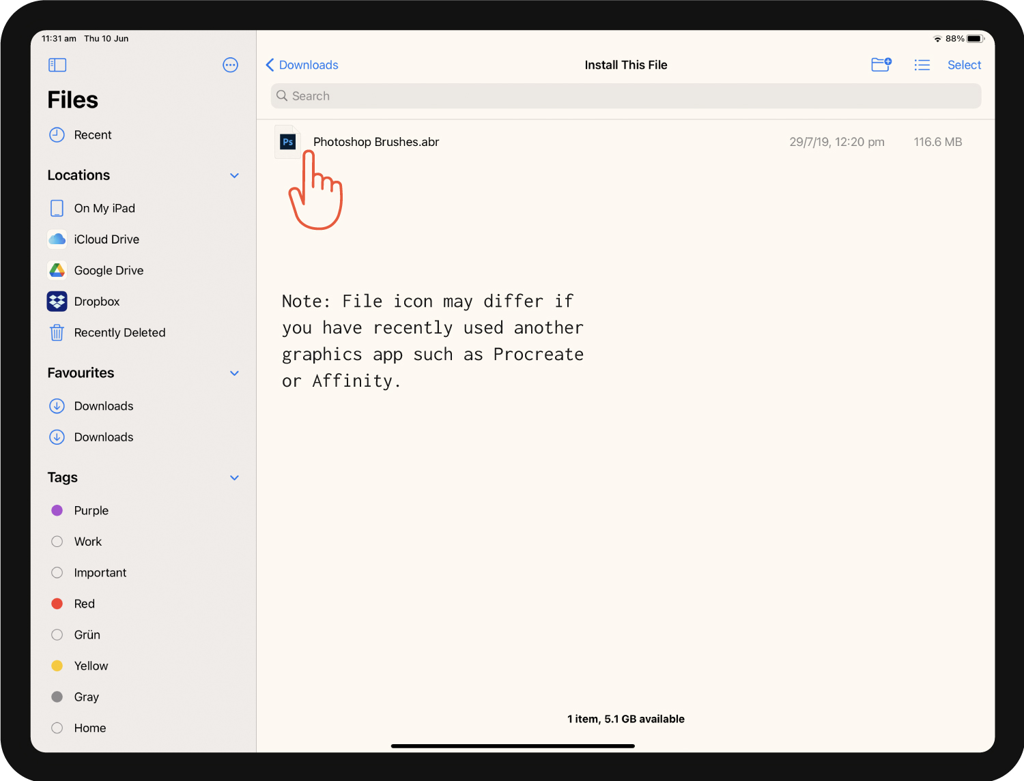Tap the Wi-Fi icon in status bar
The image size is (1024, 781).
pos(938,39)
